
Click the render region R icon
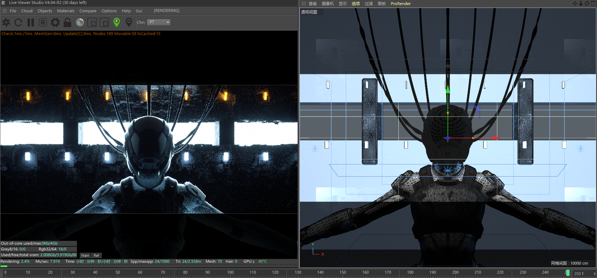43,22
